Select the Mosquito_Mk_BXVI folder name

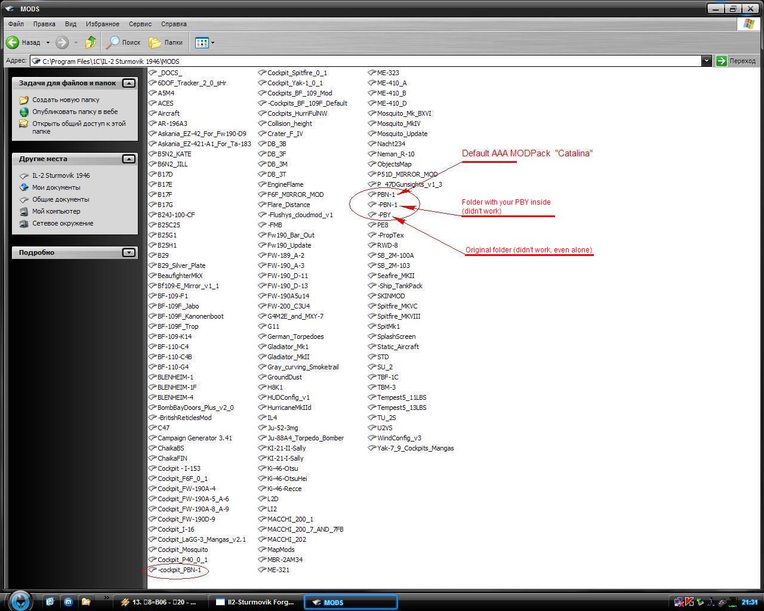pyautogui.click(x=404, y=113)
